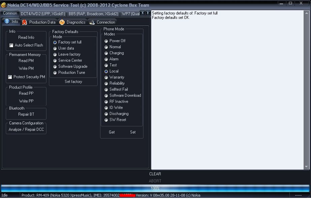Open the Production Data tab
Image resolution: width=311 pixels, height=207 pixels.
[x=38, y=22]
